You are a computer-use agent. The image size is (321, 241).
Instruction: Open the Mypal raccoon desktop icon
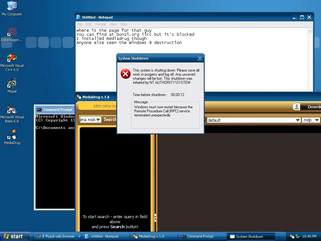[x=12, y=86]
